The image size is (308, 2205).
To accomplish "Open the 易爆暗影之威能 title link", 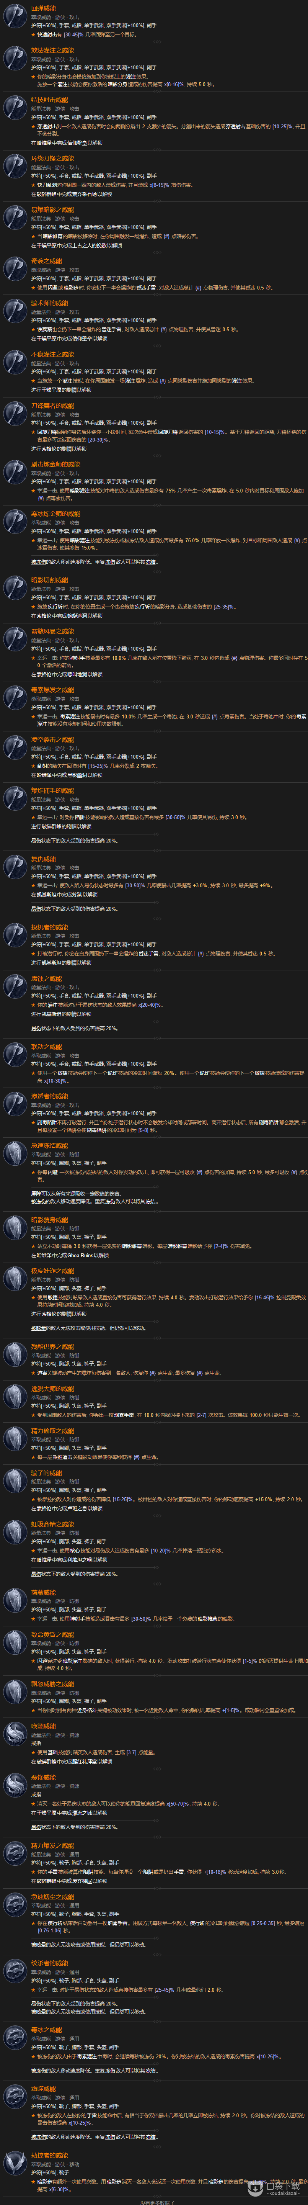I will tap(53, 210).
